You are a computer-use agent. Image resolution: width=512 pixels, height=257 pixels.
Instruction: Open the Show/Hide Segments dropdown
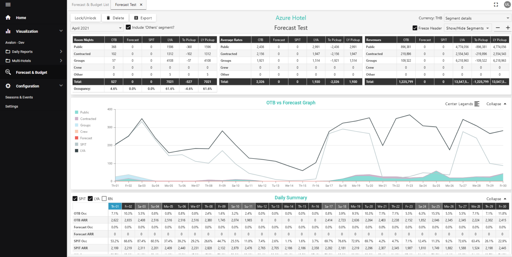(468, 28)
